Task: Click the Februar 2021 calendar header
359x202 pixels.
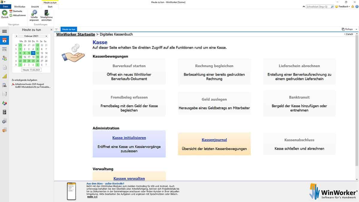Action: pos(31,36)
